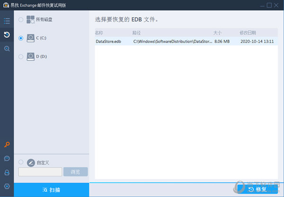The image size is (284, 197).
Task: Minimize the application window
Action: [x=262, y=5]
